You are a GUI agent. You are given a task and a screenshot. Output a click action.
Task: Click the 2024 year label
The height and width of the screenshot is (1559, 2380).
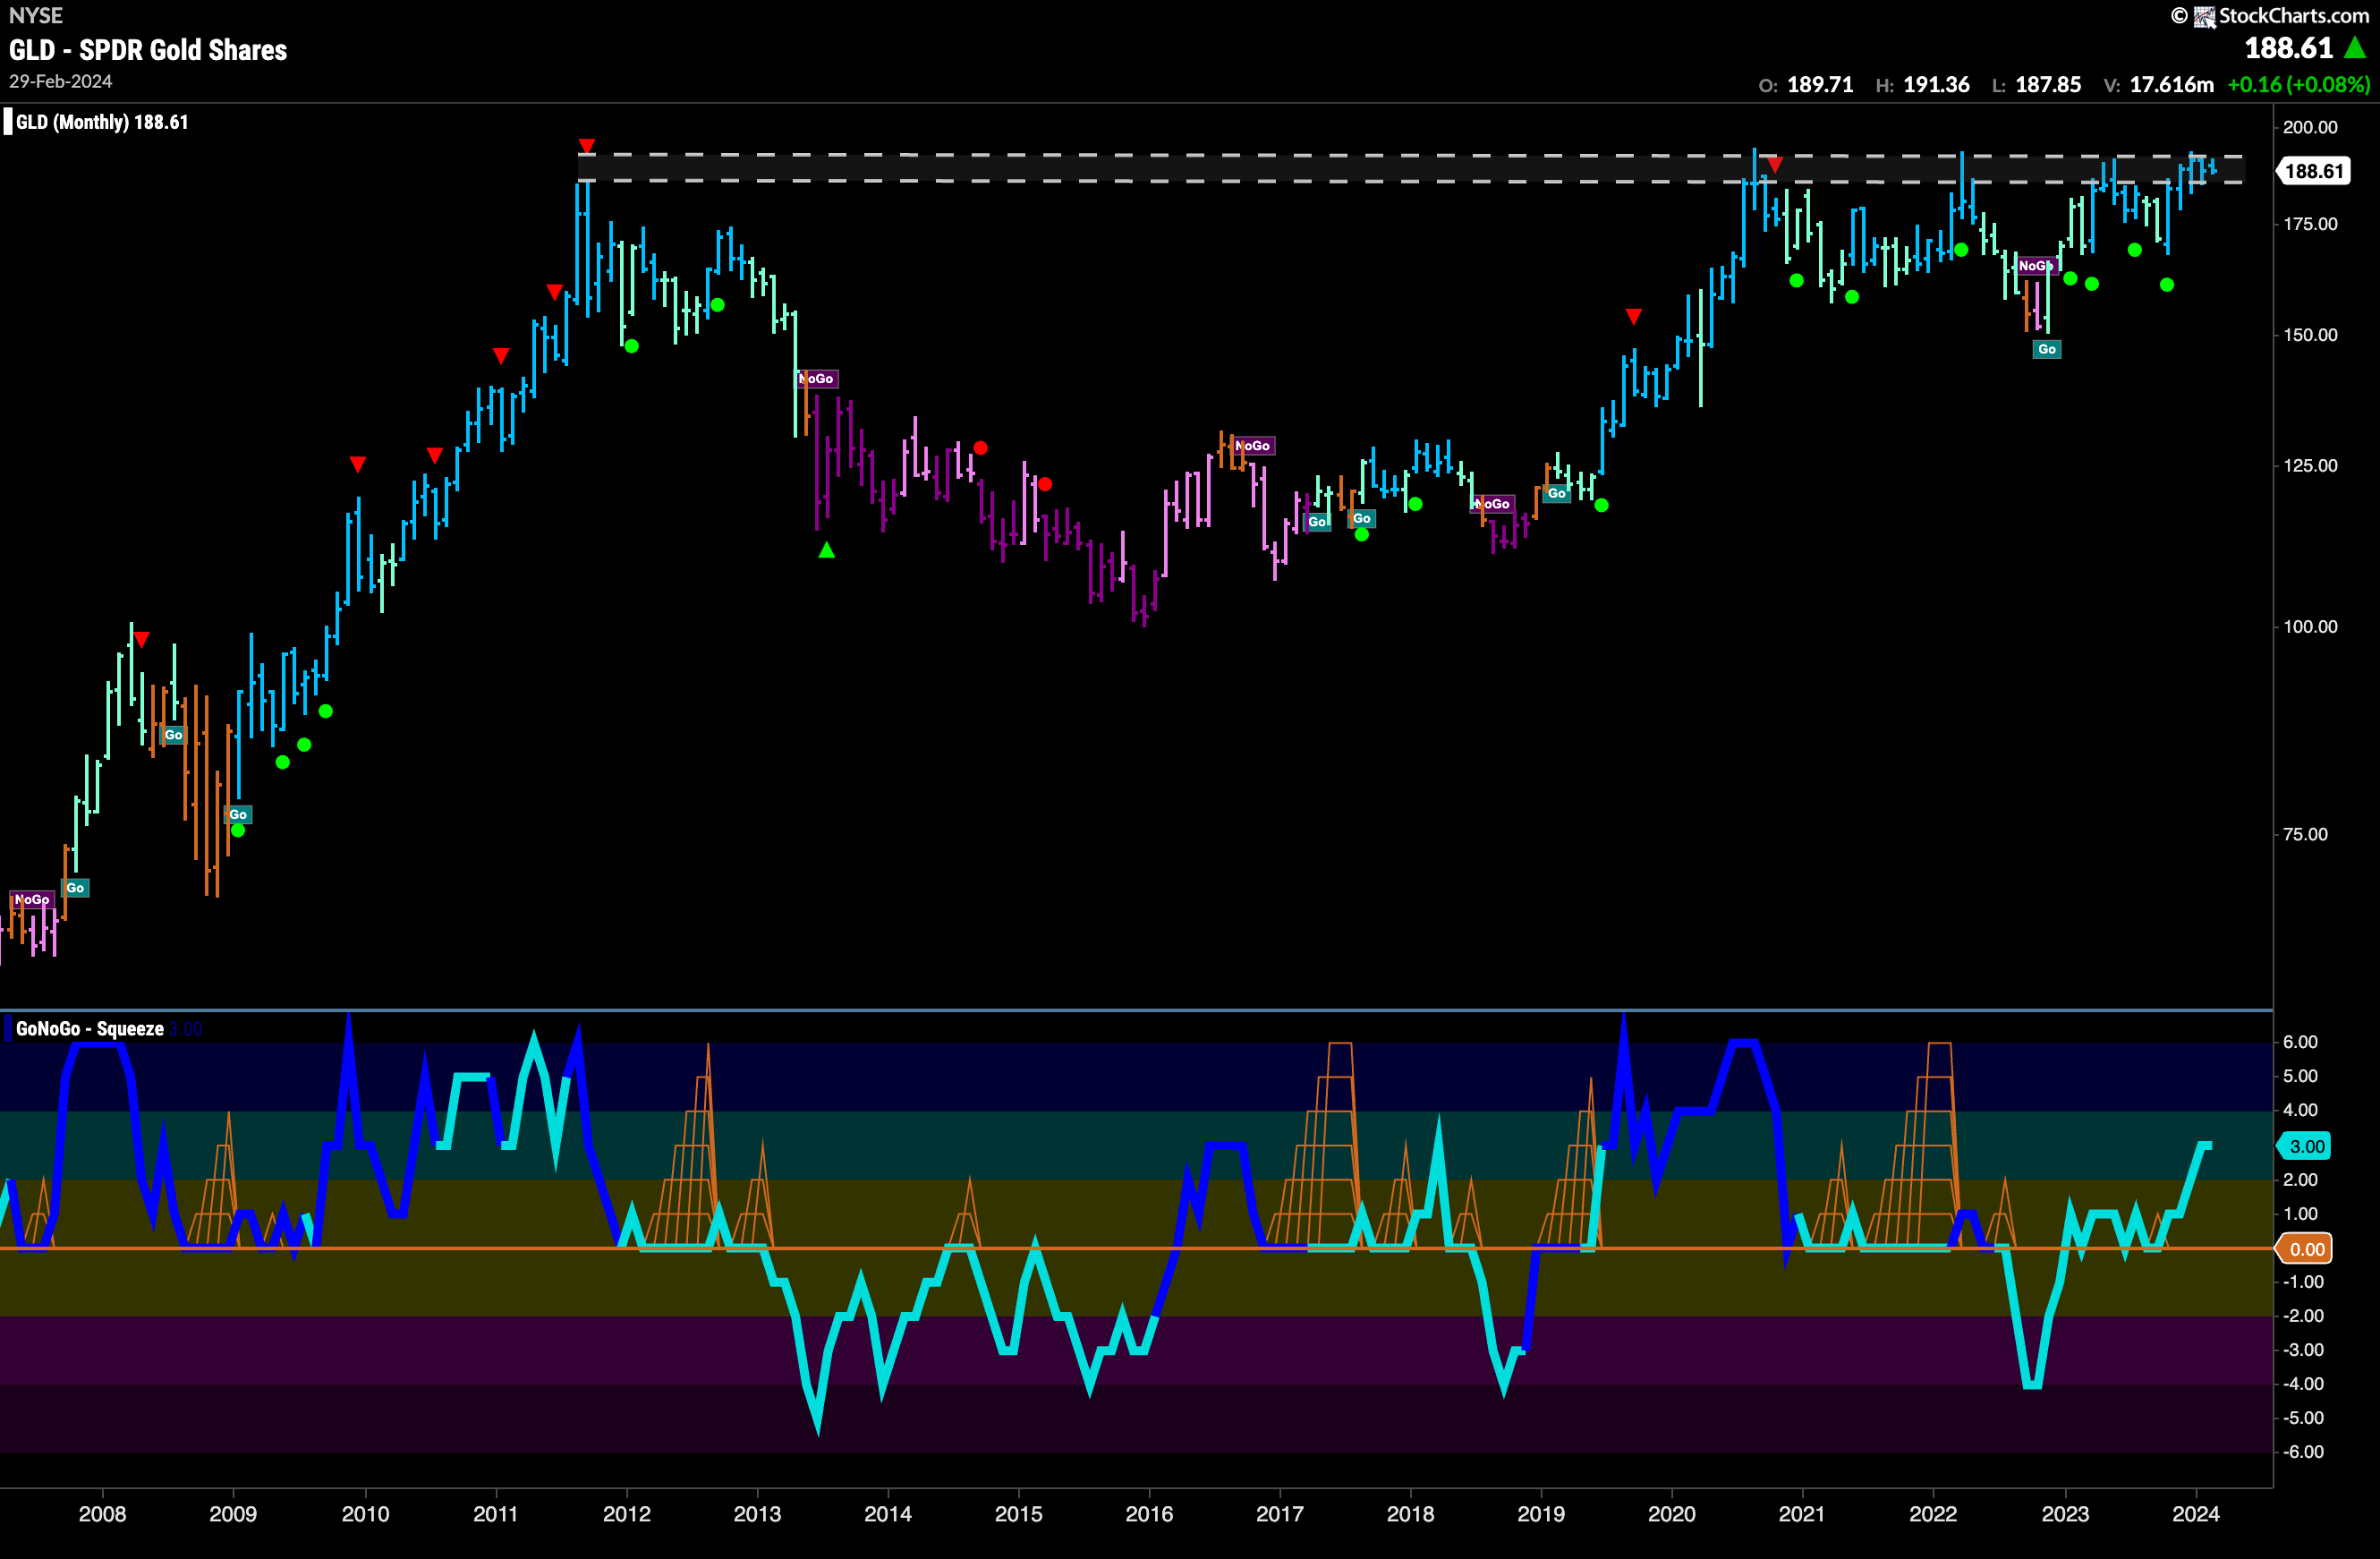pos(2196,1514)
